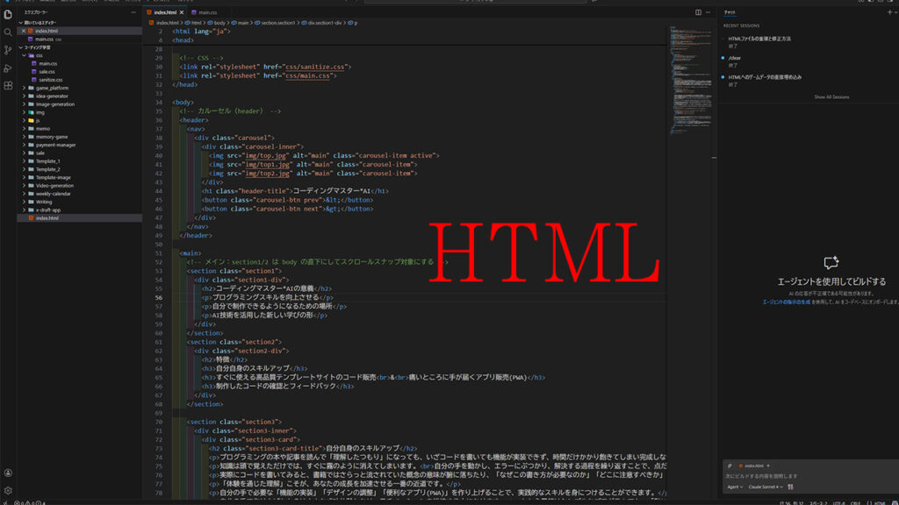The width and height of the screenshot is (899, 505).
Task: Click the chat message input field
Action: coord(808,476)
